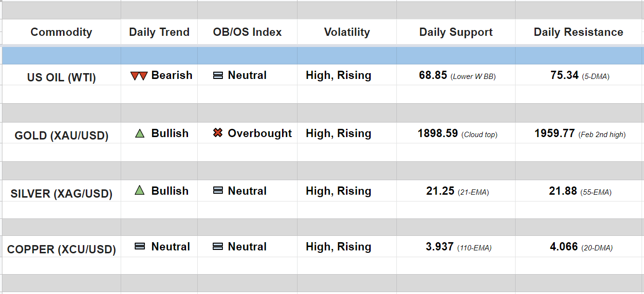Click the neutral trend icon for Copper
This screenshot has width=644, height=294.
pyautogui.click(x=140, y=247)
